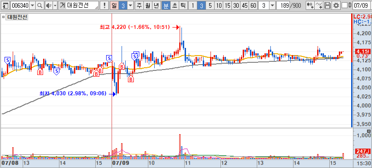
Task: Click the add indicator line icon
Action: (x=318, y=5)
